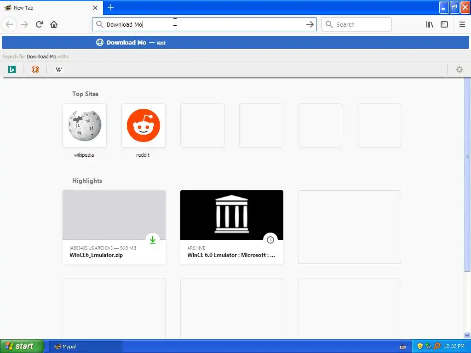
Task: Click the Highlights heading
Action: [87, 181]
